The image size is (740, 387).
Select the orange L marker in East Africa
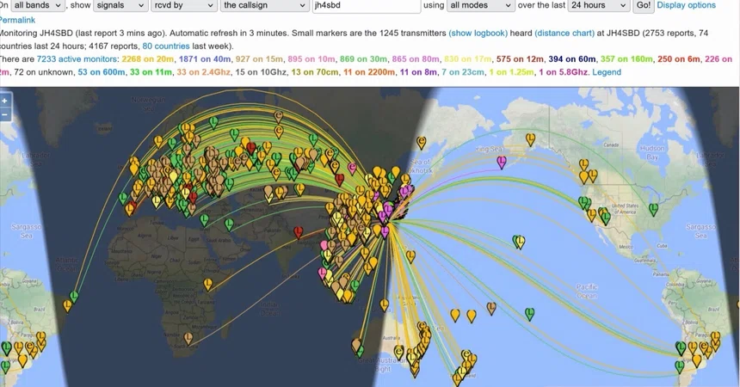[x=208, y=284]
